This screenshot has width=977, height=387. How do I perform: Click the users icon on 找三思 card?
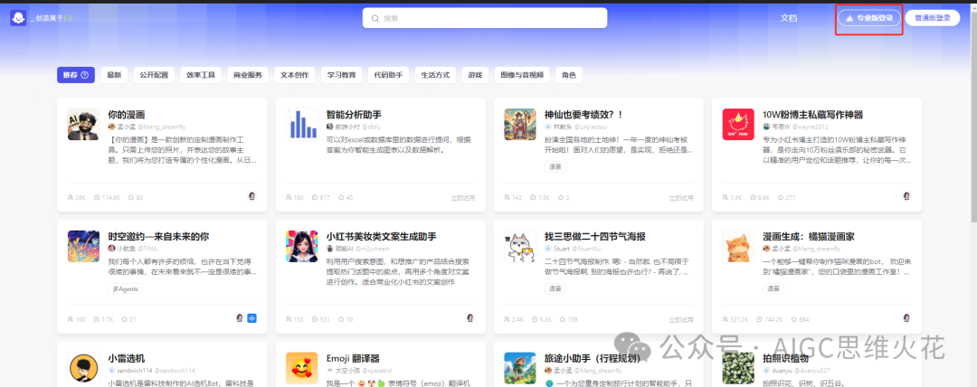pyautogui.click(x=507, y=320)
